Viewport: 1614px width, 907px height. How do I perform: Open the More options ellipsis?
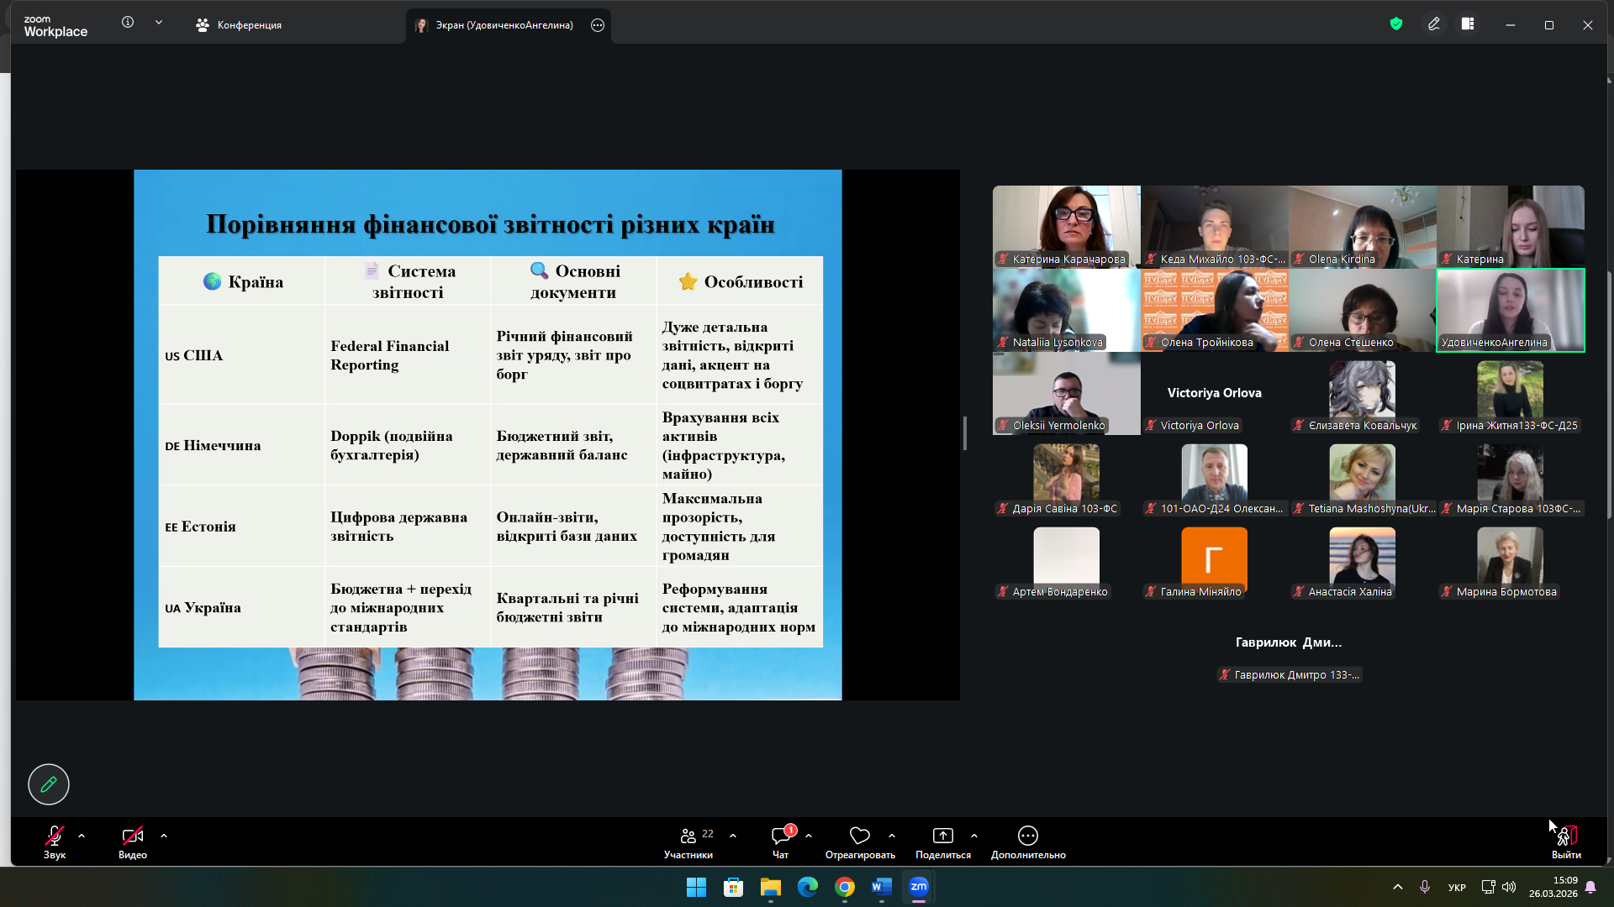[x=1027, y=836]
